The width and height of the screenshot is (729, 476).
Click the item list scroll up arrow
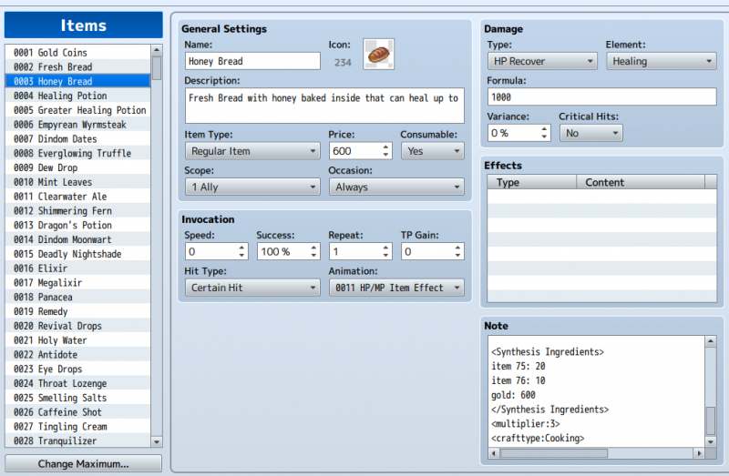point(157,50)
